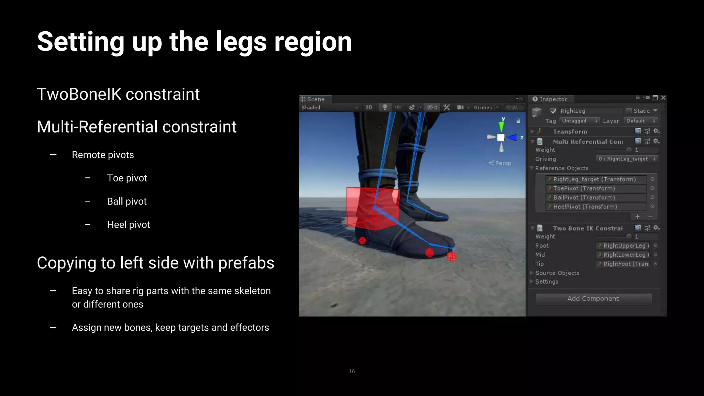Screen dimensions: 704x396
Task: Select ToePivot (Transform) reference field
Action: tap(596, 188)
